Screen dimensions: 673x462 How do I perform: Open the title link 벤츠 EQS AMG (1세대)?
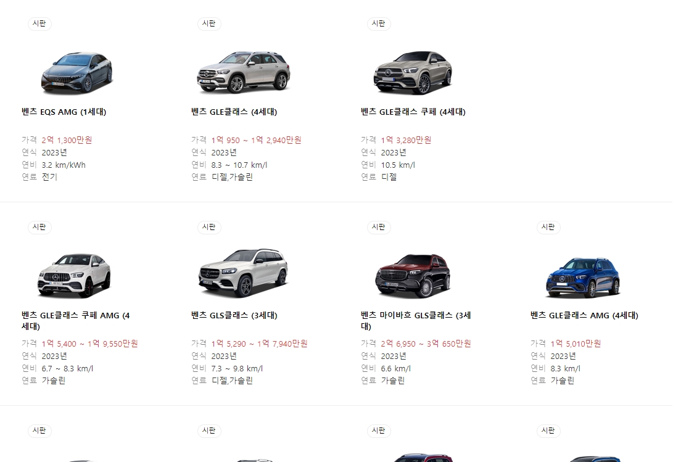(x=64, y=112)
